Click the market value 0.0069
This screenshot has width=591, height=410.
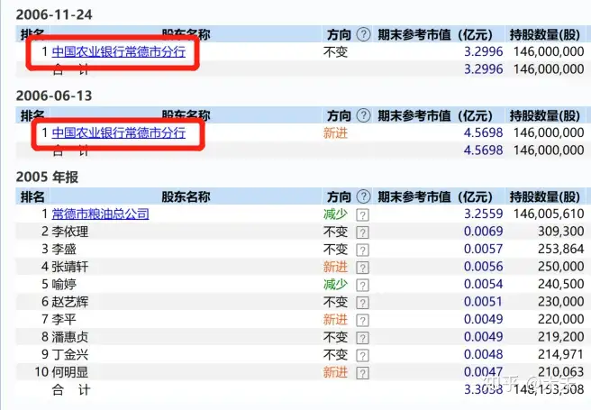pos(483,232)
